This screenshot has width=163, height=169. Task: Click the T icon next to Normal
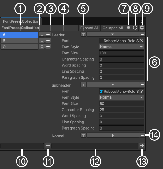tap(83, 135)
